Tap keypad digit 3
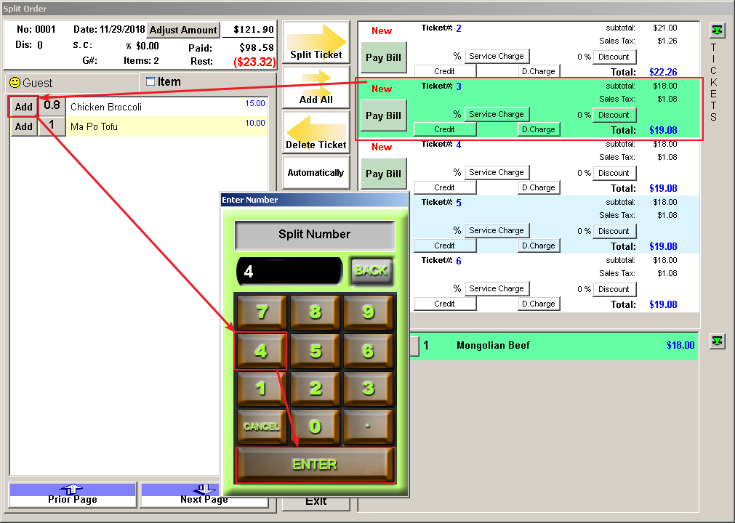The width and height of the screenshot is (735, 523). point(368,388)
